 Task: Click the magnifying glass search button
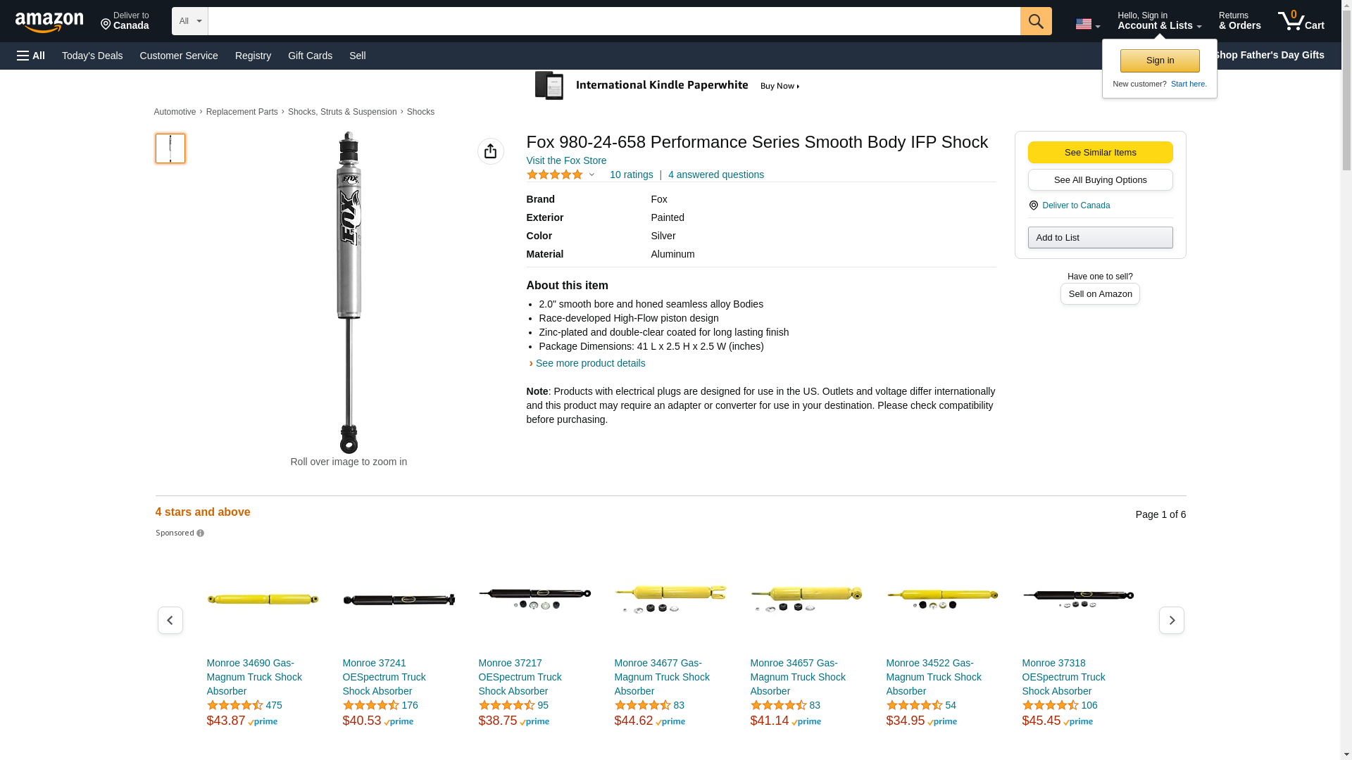(x=1035, y=21)
